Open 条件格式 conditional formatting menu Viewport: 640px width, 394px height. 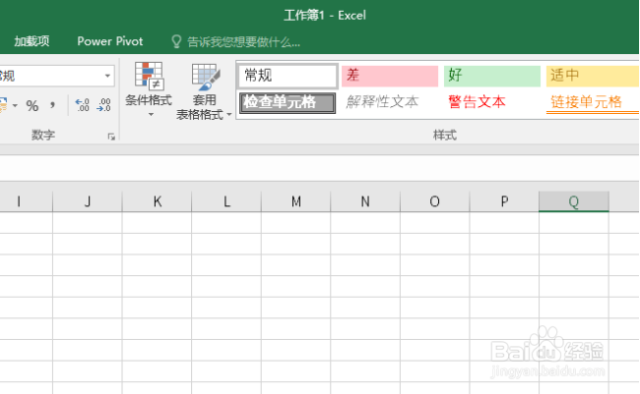point(149,90)
